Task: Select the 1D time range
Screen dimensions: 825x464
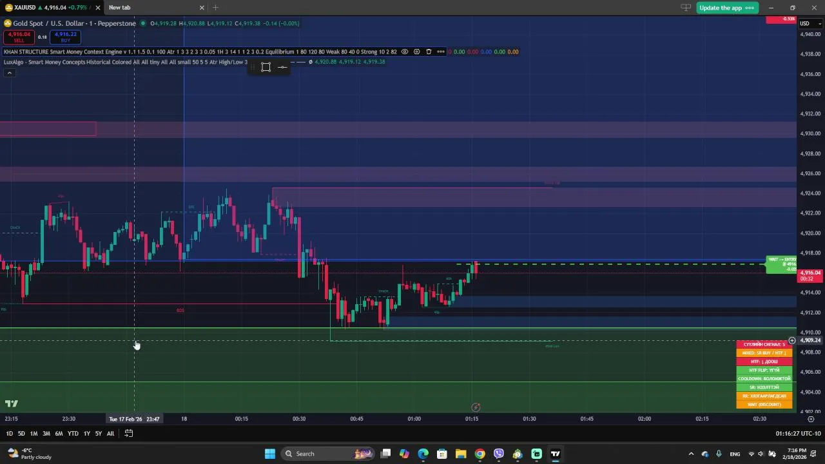Action: pos(10,434)
